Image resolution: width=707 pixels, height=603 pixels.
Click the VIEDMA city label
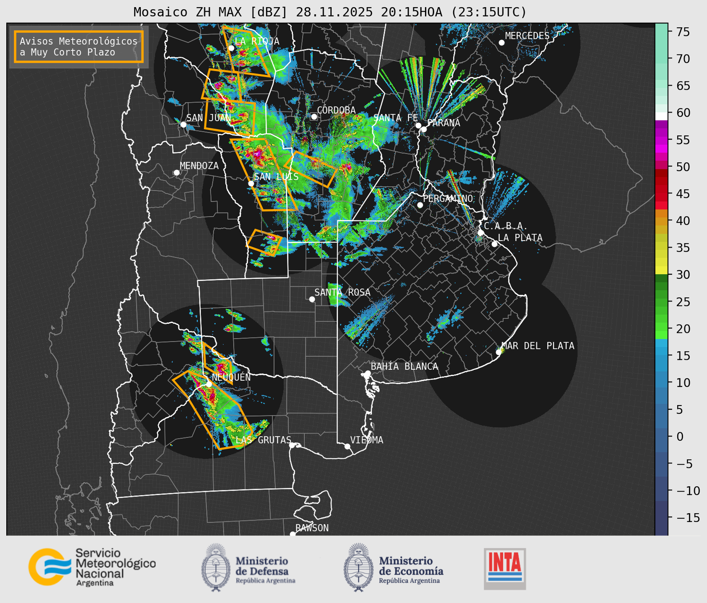[x=367, y=440]
